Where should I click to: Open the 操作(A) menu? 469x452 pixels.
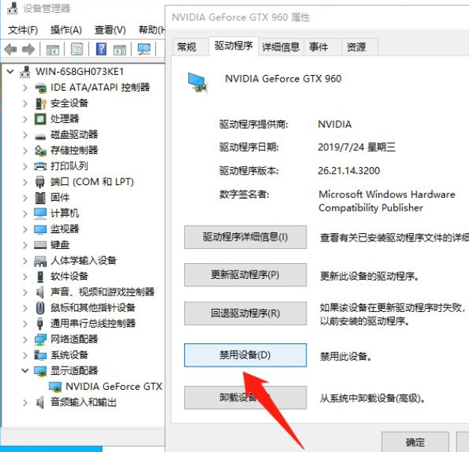click(x=66, y=30)
